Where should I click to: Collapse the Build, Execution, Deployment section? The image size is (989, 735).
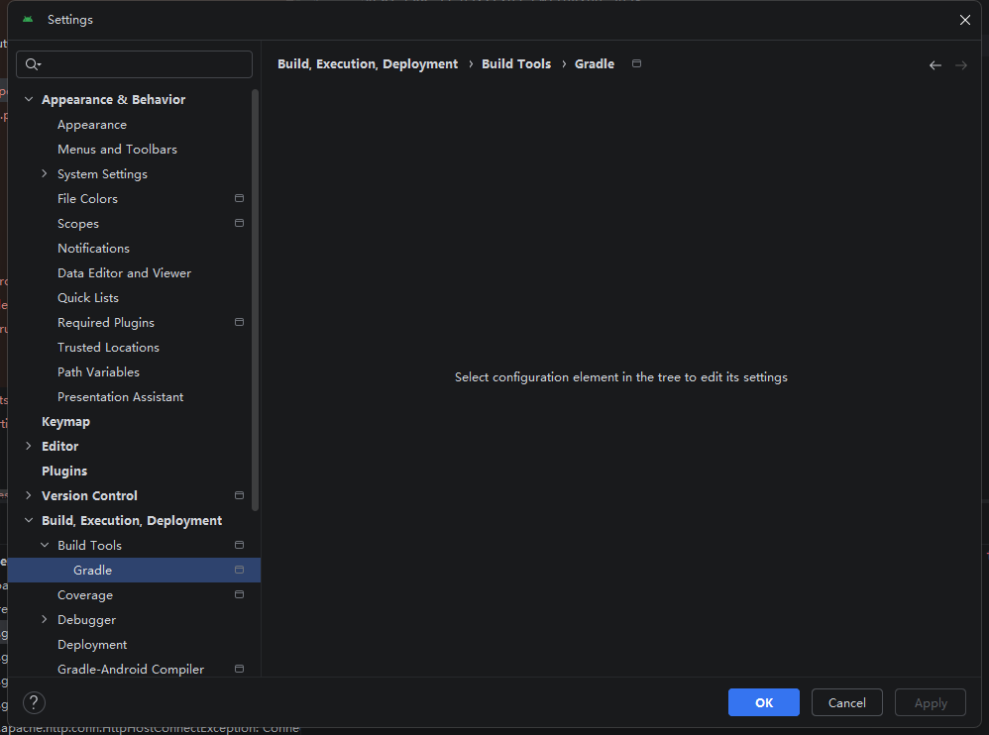click(29, 520)
